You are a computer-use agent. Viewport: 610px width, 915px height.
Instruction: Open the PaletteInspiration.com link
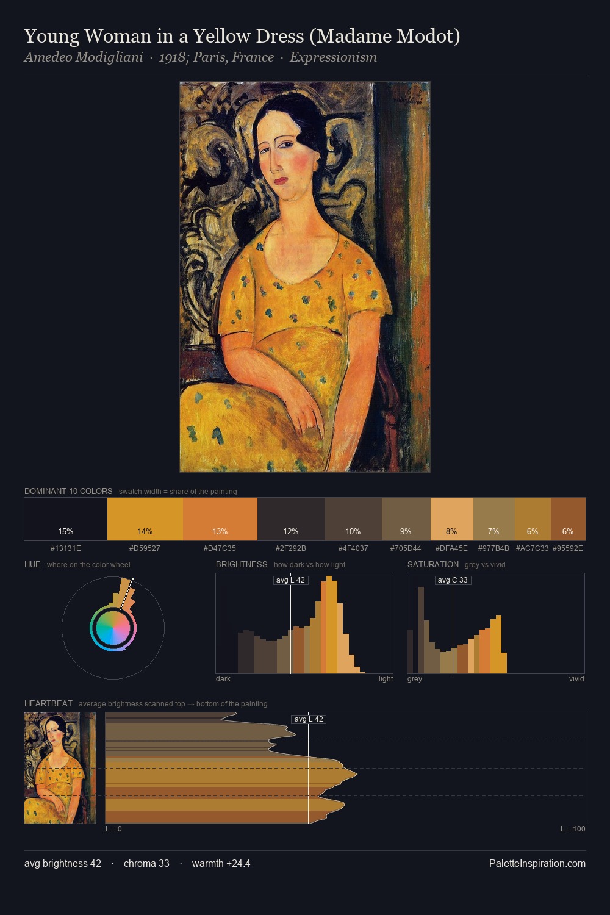pyautogui.click(x=537, y=863)
